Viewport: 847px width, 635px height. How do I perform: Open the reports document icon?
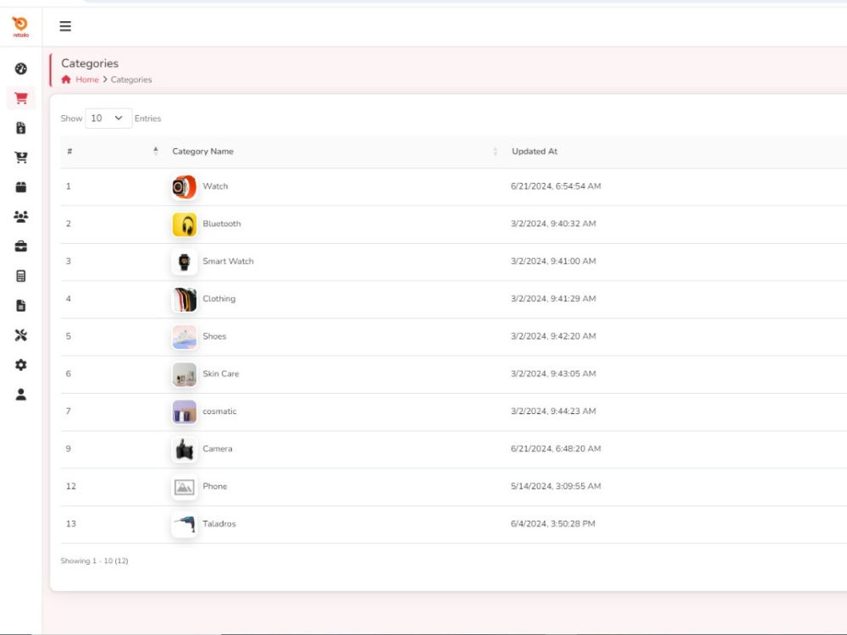(x=21, y=305)
